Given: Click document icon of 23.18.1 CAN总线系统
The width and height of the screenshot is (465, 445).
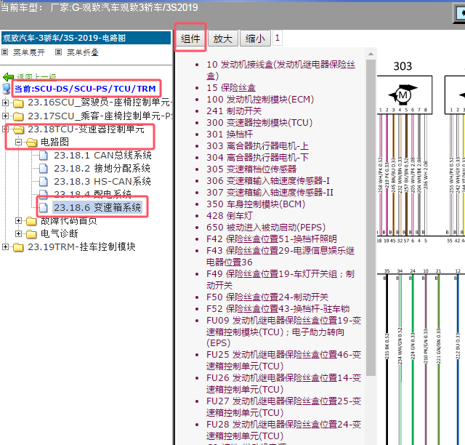Looking at the screenshot, I should (44, 156).
